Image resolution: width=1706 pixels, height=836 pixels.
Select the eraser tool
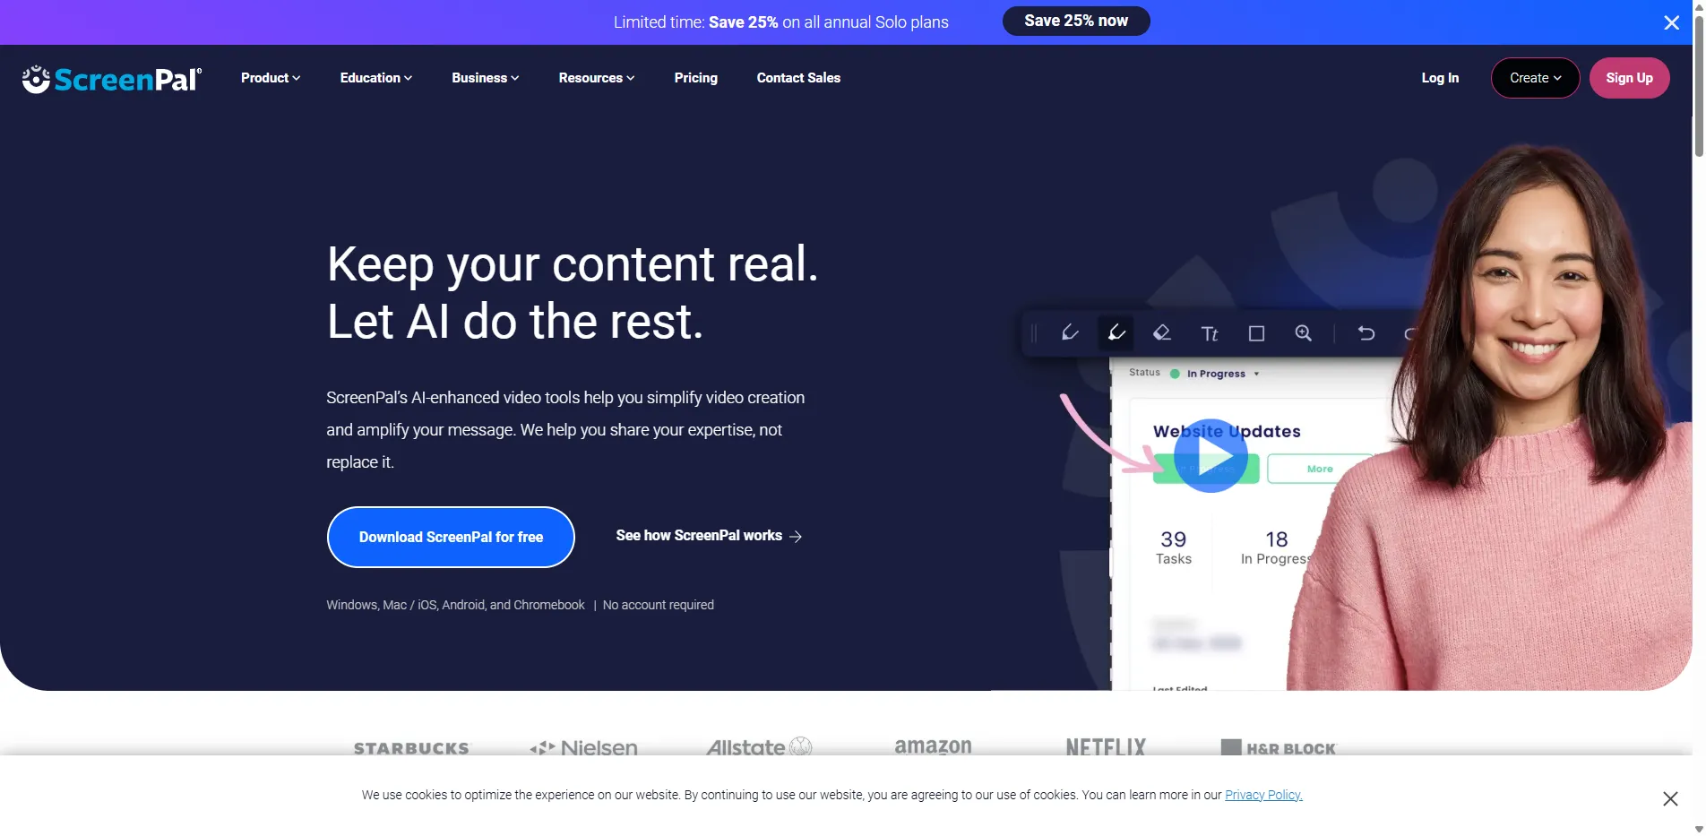tap(1162, 332)
